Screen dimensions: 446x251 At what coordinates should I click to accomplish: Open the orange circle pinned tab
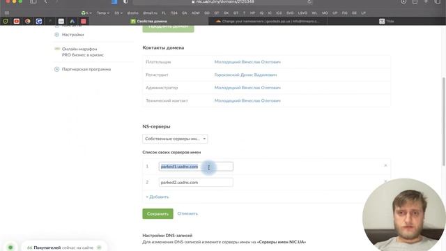click(28, 21)
